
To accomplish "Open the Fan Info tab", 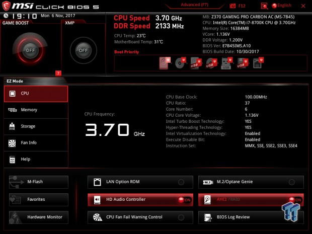I will pyautogui.click(x=36, y=143).
